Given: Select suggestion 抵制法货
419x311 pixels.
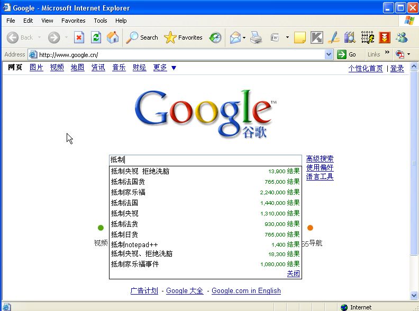Looking at the screenshot, I should (x=205, y=224).
